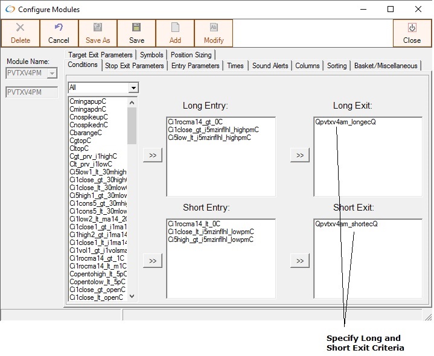Select CmingapupC in the conditions list

point(88,101)
